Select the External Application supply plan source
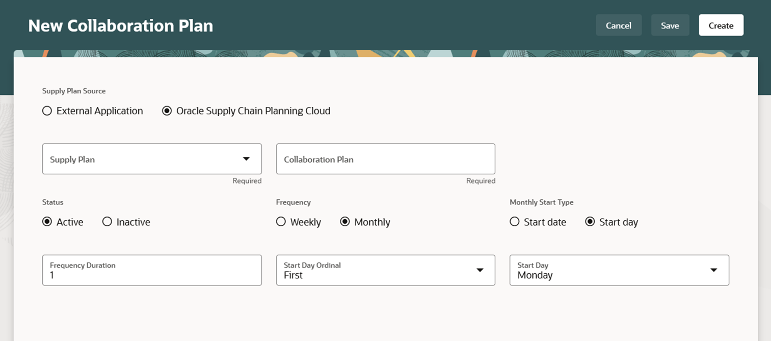 click(47, 111)
